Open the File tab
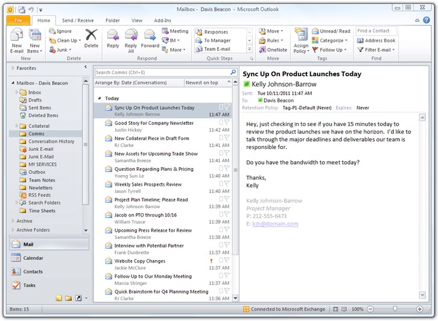Screen dimensions: 438x321 [x=18, y=21]
